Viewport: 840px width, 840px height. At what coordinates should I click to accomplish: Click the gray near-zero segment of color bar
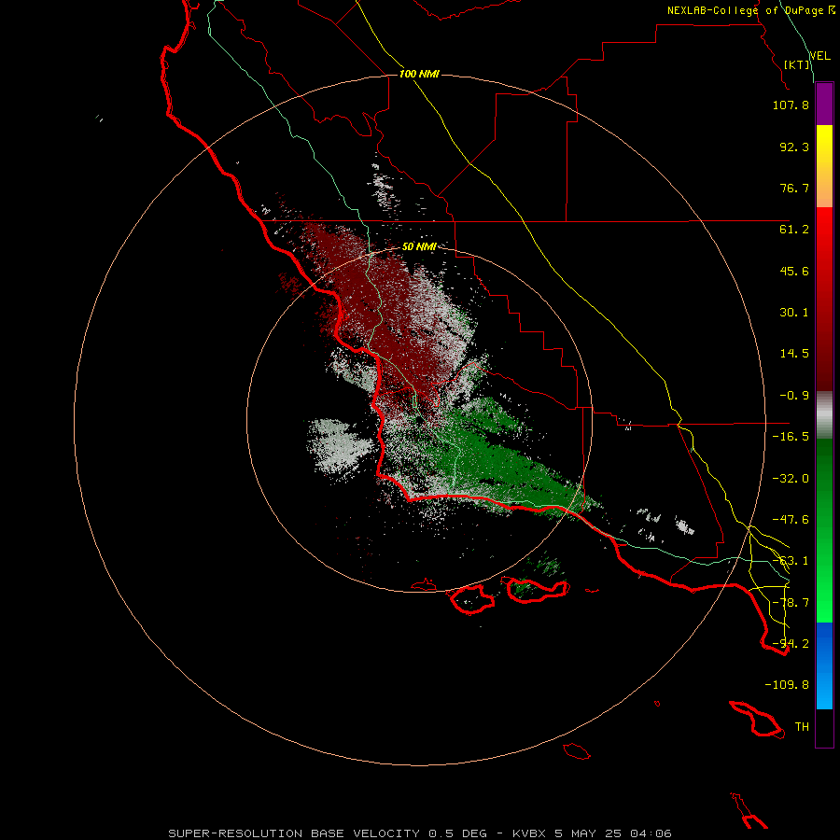[824, 414]
